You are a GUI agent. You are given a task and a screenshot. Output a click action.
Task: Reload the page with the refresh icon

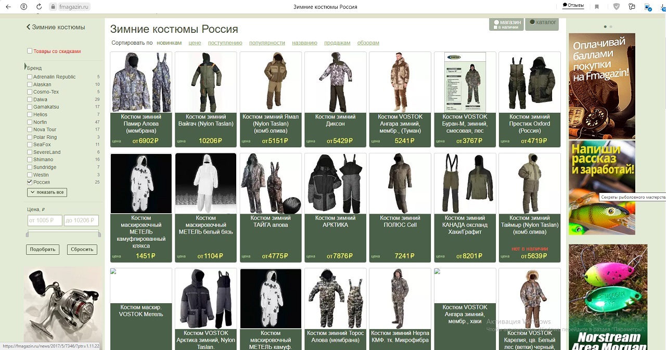pyautogui.click(x=39, y=7)
